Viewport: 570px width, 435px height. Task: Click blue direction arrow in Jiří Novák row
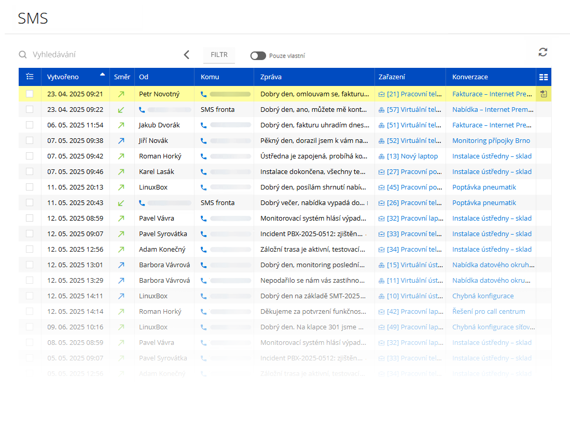tap(121, 140)
